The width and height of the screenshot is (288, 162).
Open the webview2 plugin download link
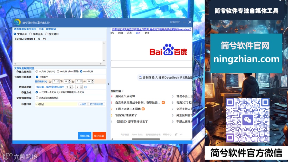151,29
